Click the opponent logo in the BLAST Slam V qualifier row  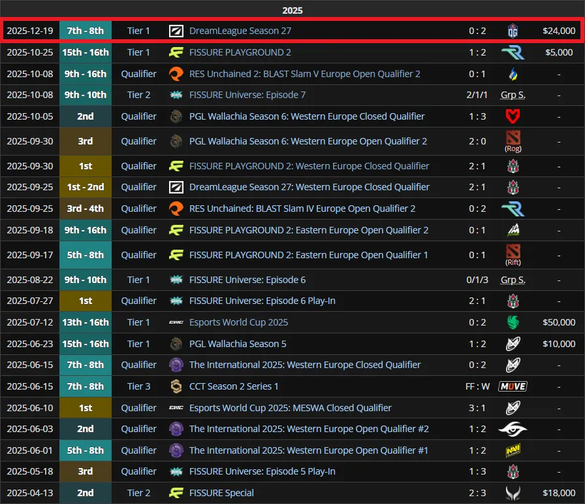[x=513, y=74]
